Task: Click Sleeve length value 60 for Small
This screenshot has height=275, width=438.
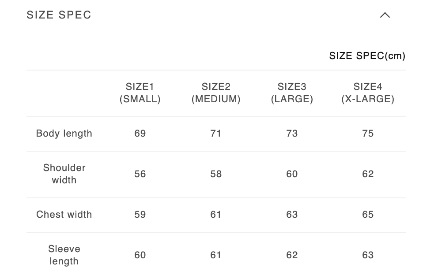Action: point(140,255)
